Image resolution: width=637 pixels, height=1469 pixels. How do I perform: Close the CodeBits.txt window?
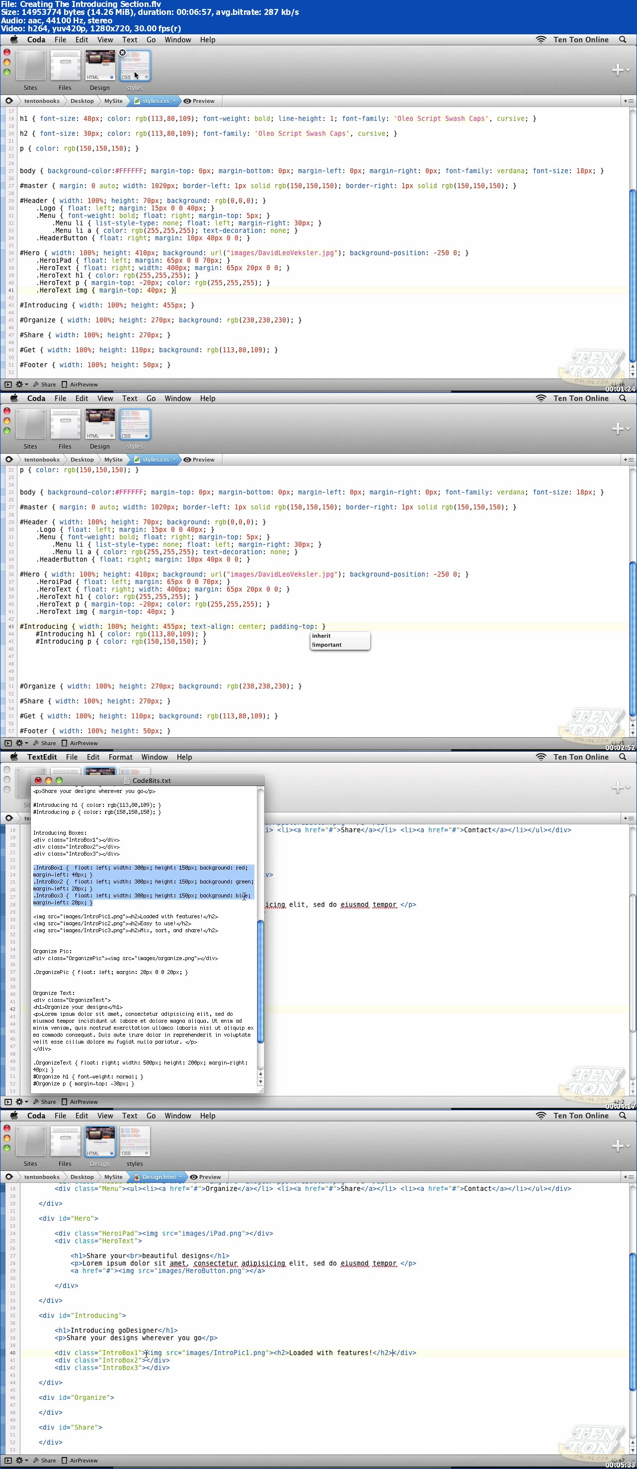38,781
